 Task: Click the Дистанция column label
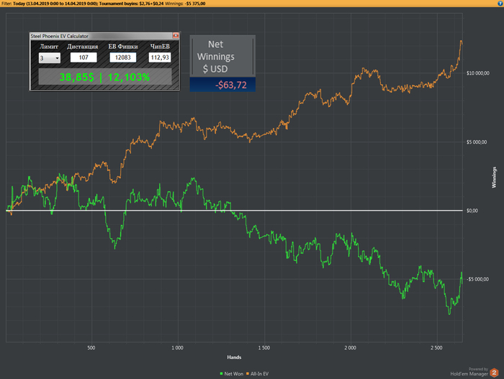click(83, 47)
